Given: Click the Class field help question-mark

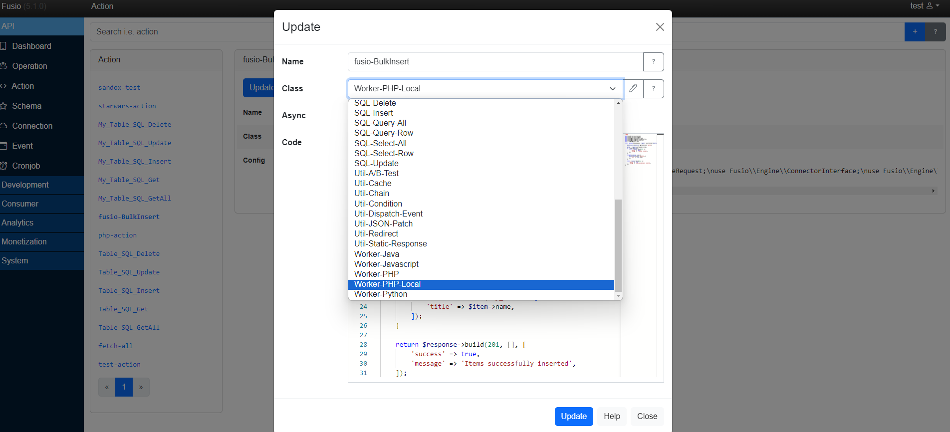Looking at the screenshot, I should coord(653,88).
